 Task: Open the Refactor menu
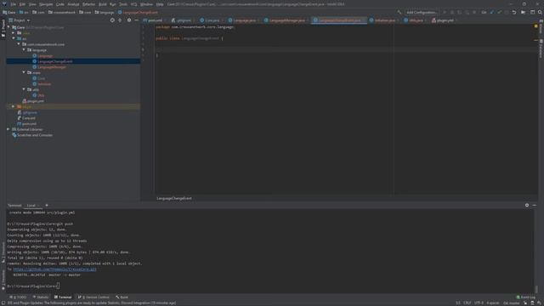(88, 4)
